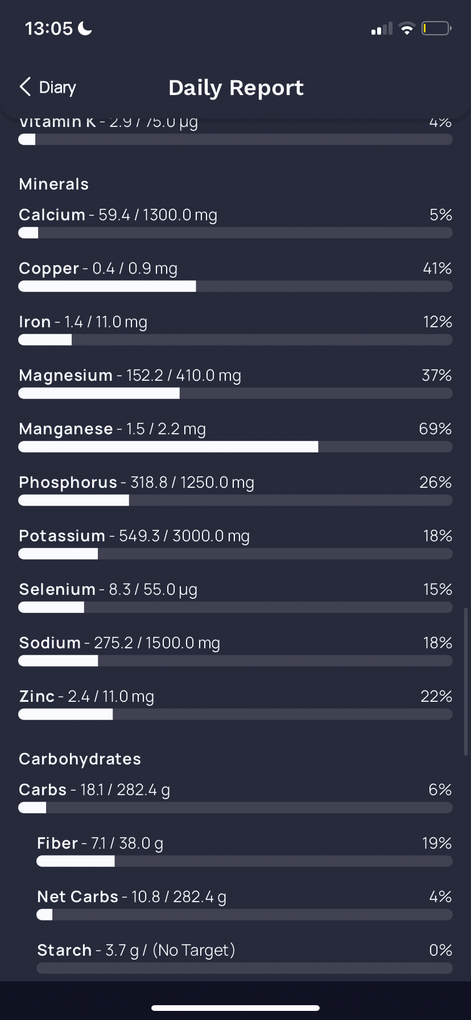Tap the Do Not Disturb moon icon
Screen dimensions: 471x1020
click(x=85, y=28)
